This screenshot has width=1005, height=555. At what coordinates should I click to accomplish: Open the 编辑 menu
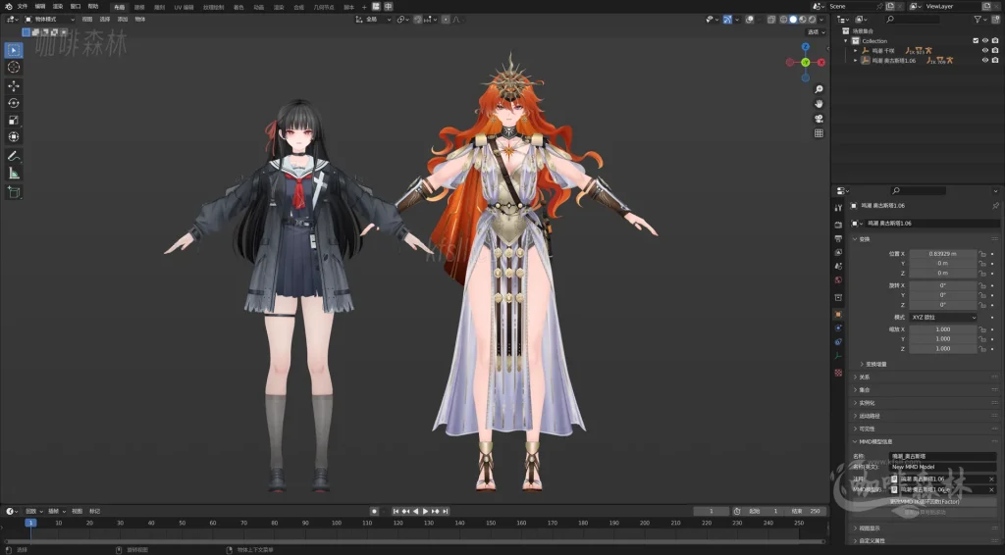[39, 7]
